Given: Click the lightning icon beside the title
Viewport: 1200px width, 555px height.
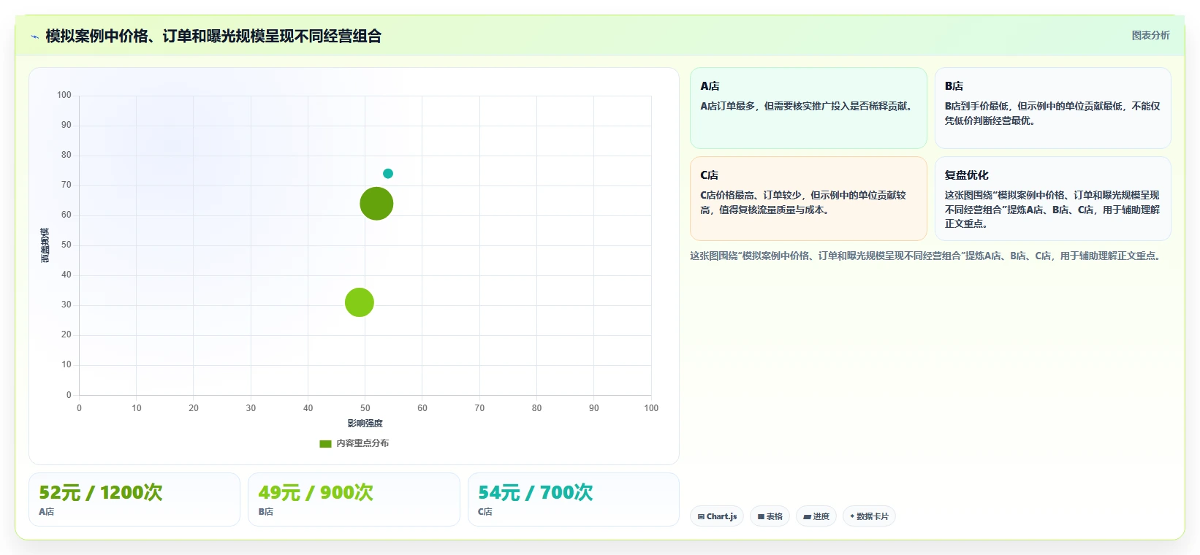Looking at the screenshot, I should point(34,37).
